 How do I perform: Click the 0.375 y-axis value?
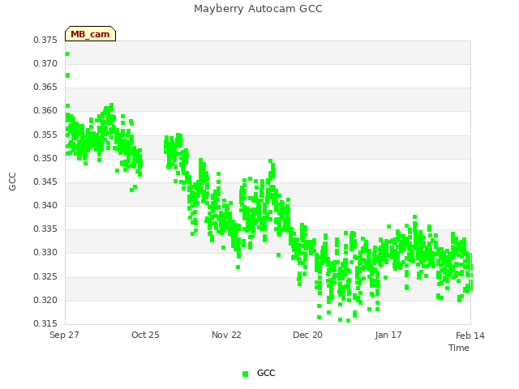[x=45, y=40]
